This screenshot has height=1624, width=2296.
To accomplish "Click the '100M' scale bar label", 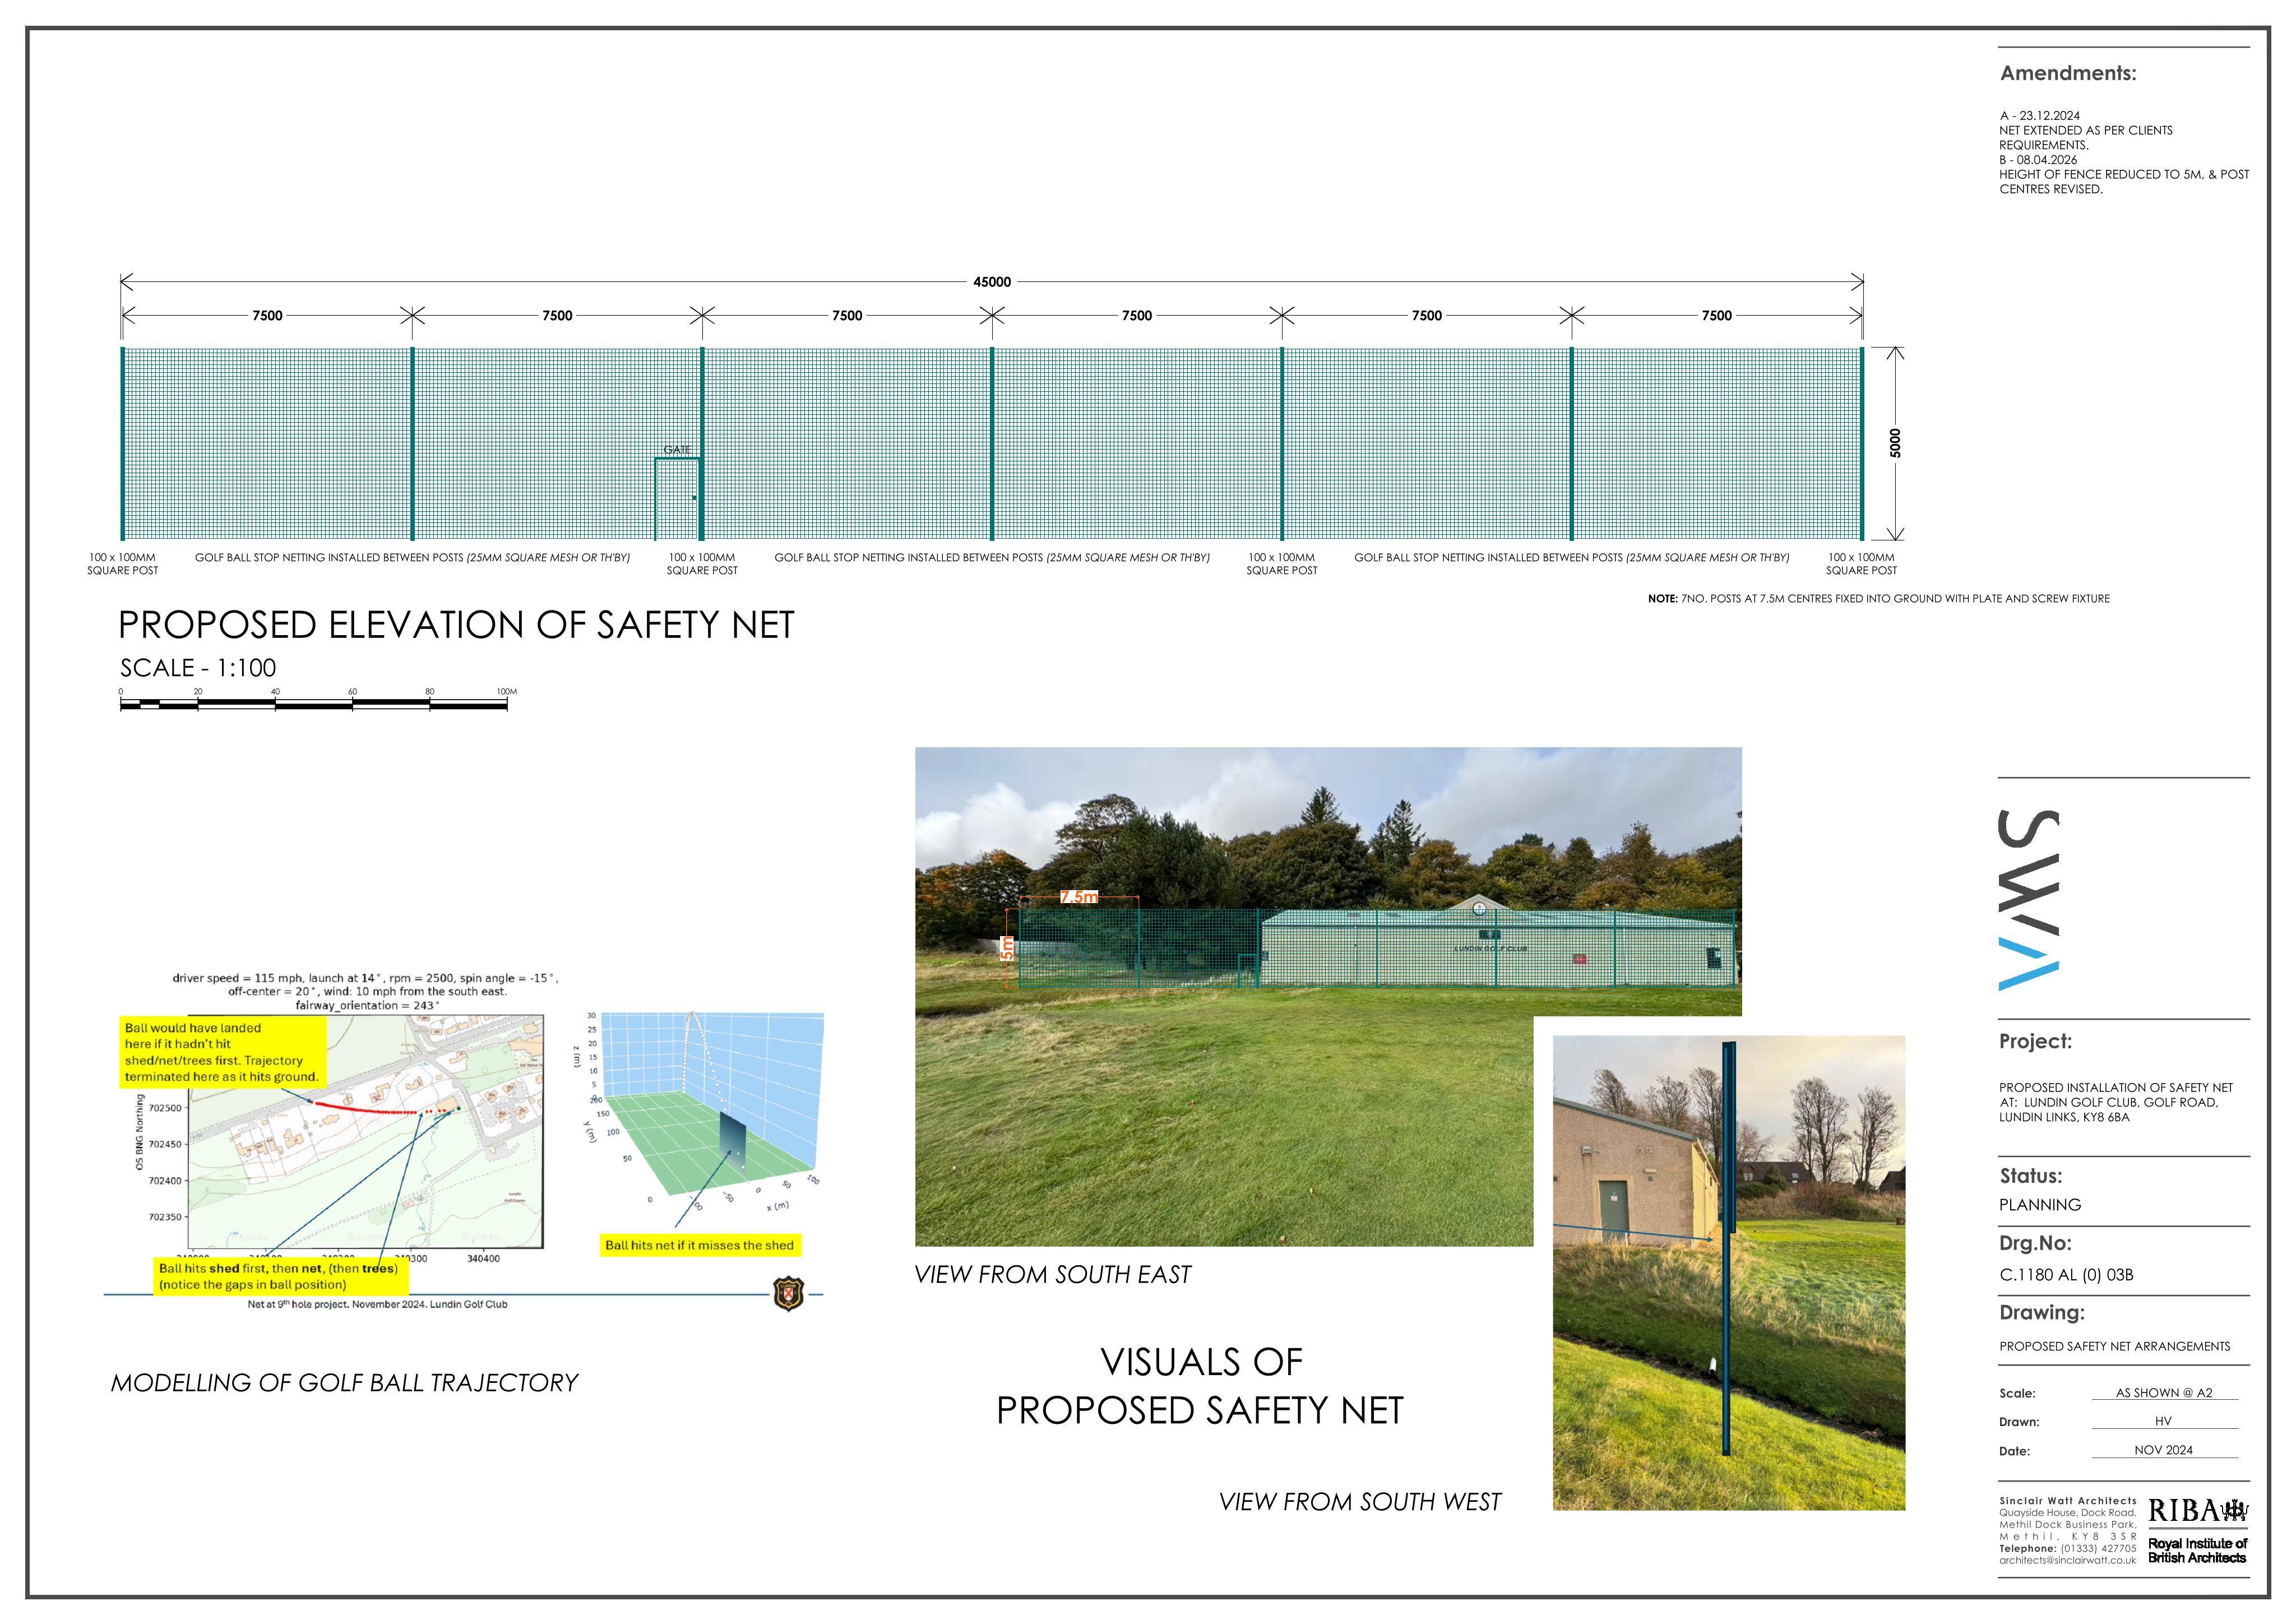I will [506, 692].
